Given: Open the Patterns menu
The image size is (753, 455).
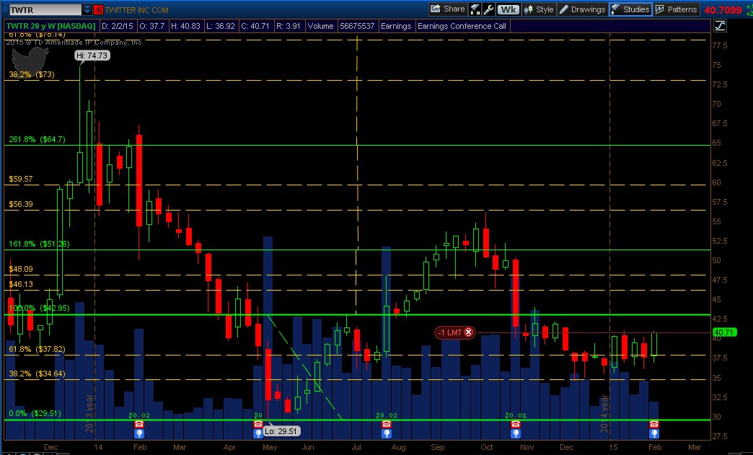Looking at the screenshot, I should click(x=676, y=9).
